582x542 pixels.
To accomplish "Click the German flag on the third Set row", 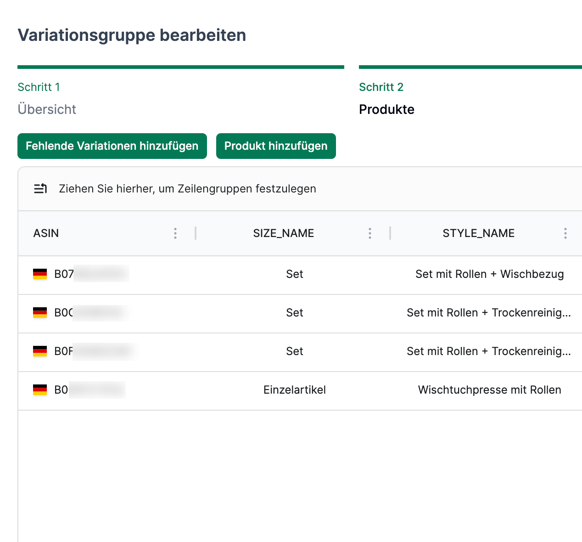I will click(x=40, y=351).
